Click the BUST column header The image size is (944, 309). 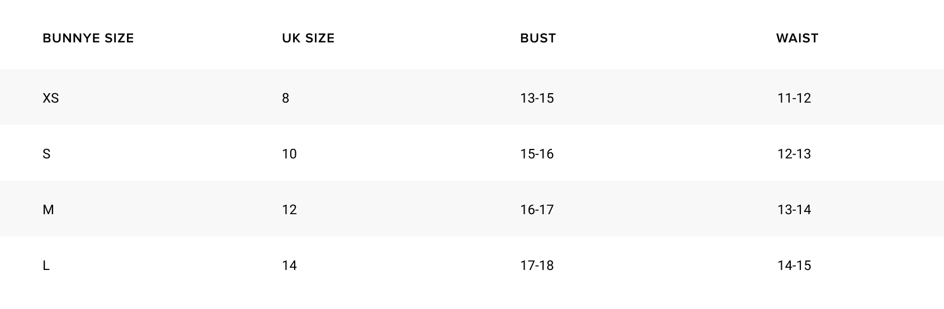[x=538, y=38]
